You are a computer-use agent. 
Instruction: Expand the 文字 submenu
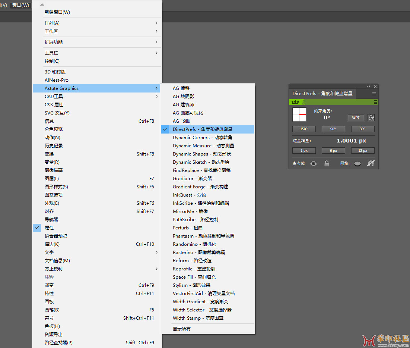click(97, 253)
